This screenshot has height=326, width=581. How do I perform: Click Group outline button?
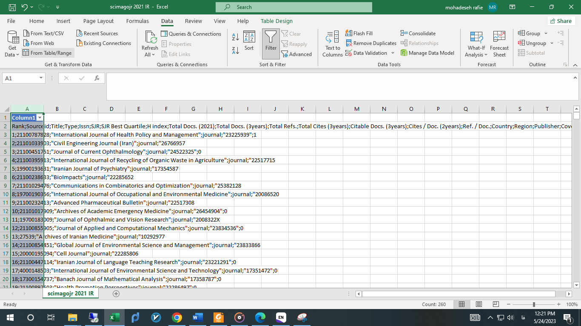(529, 34)
